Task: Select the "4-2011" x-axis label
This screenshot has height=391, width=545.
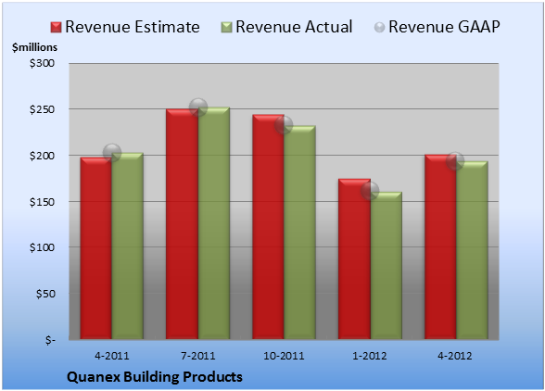Action: click(x=112, y=356)
